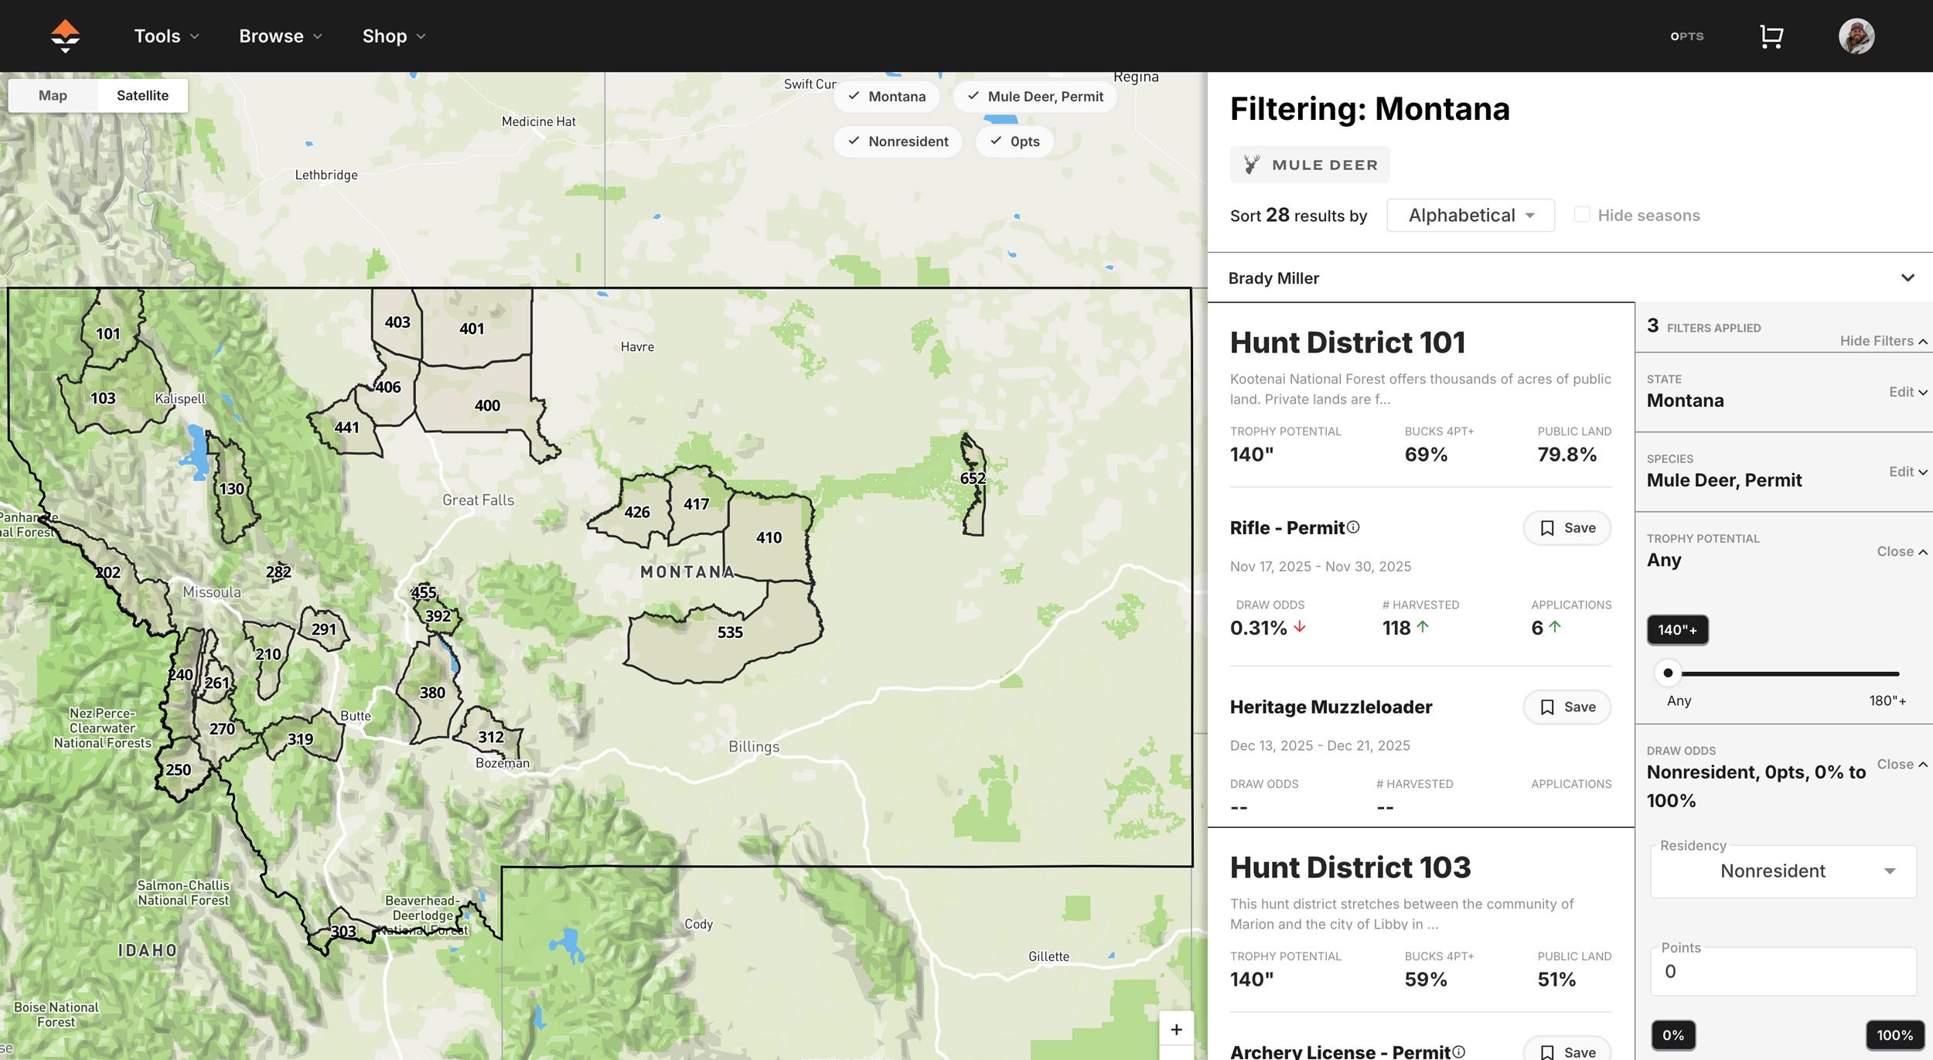Save the Heritage Muzzleloader season
Viewport: 1933px width, 1060px height.
[1567, 707]
